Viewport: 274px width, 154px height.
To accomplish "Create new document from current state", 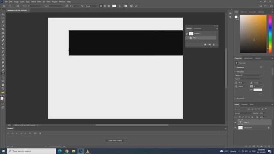I will coord(205,44).
